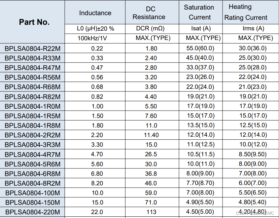
Task: Select inductance value 4.70
Action: pos(97,154)
